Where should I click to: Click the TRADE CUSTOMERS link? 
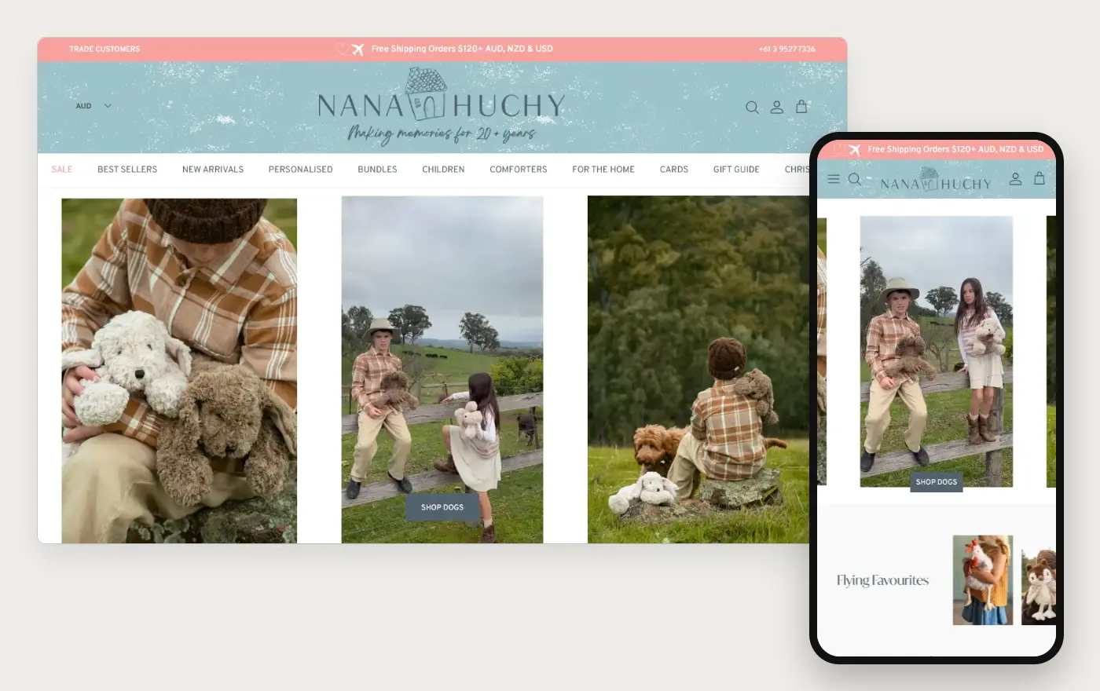(104, 49)
